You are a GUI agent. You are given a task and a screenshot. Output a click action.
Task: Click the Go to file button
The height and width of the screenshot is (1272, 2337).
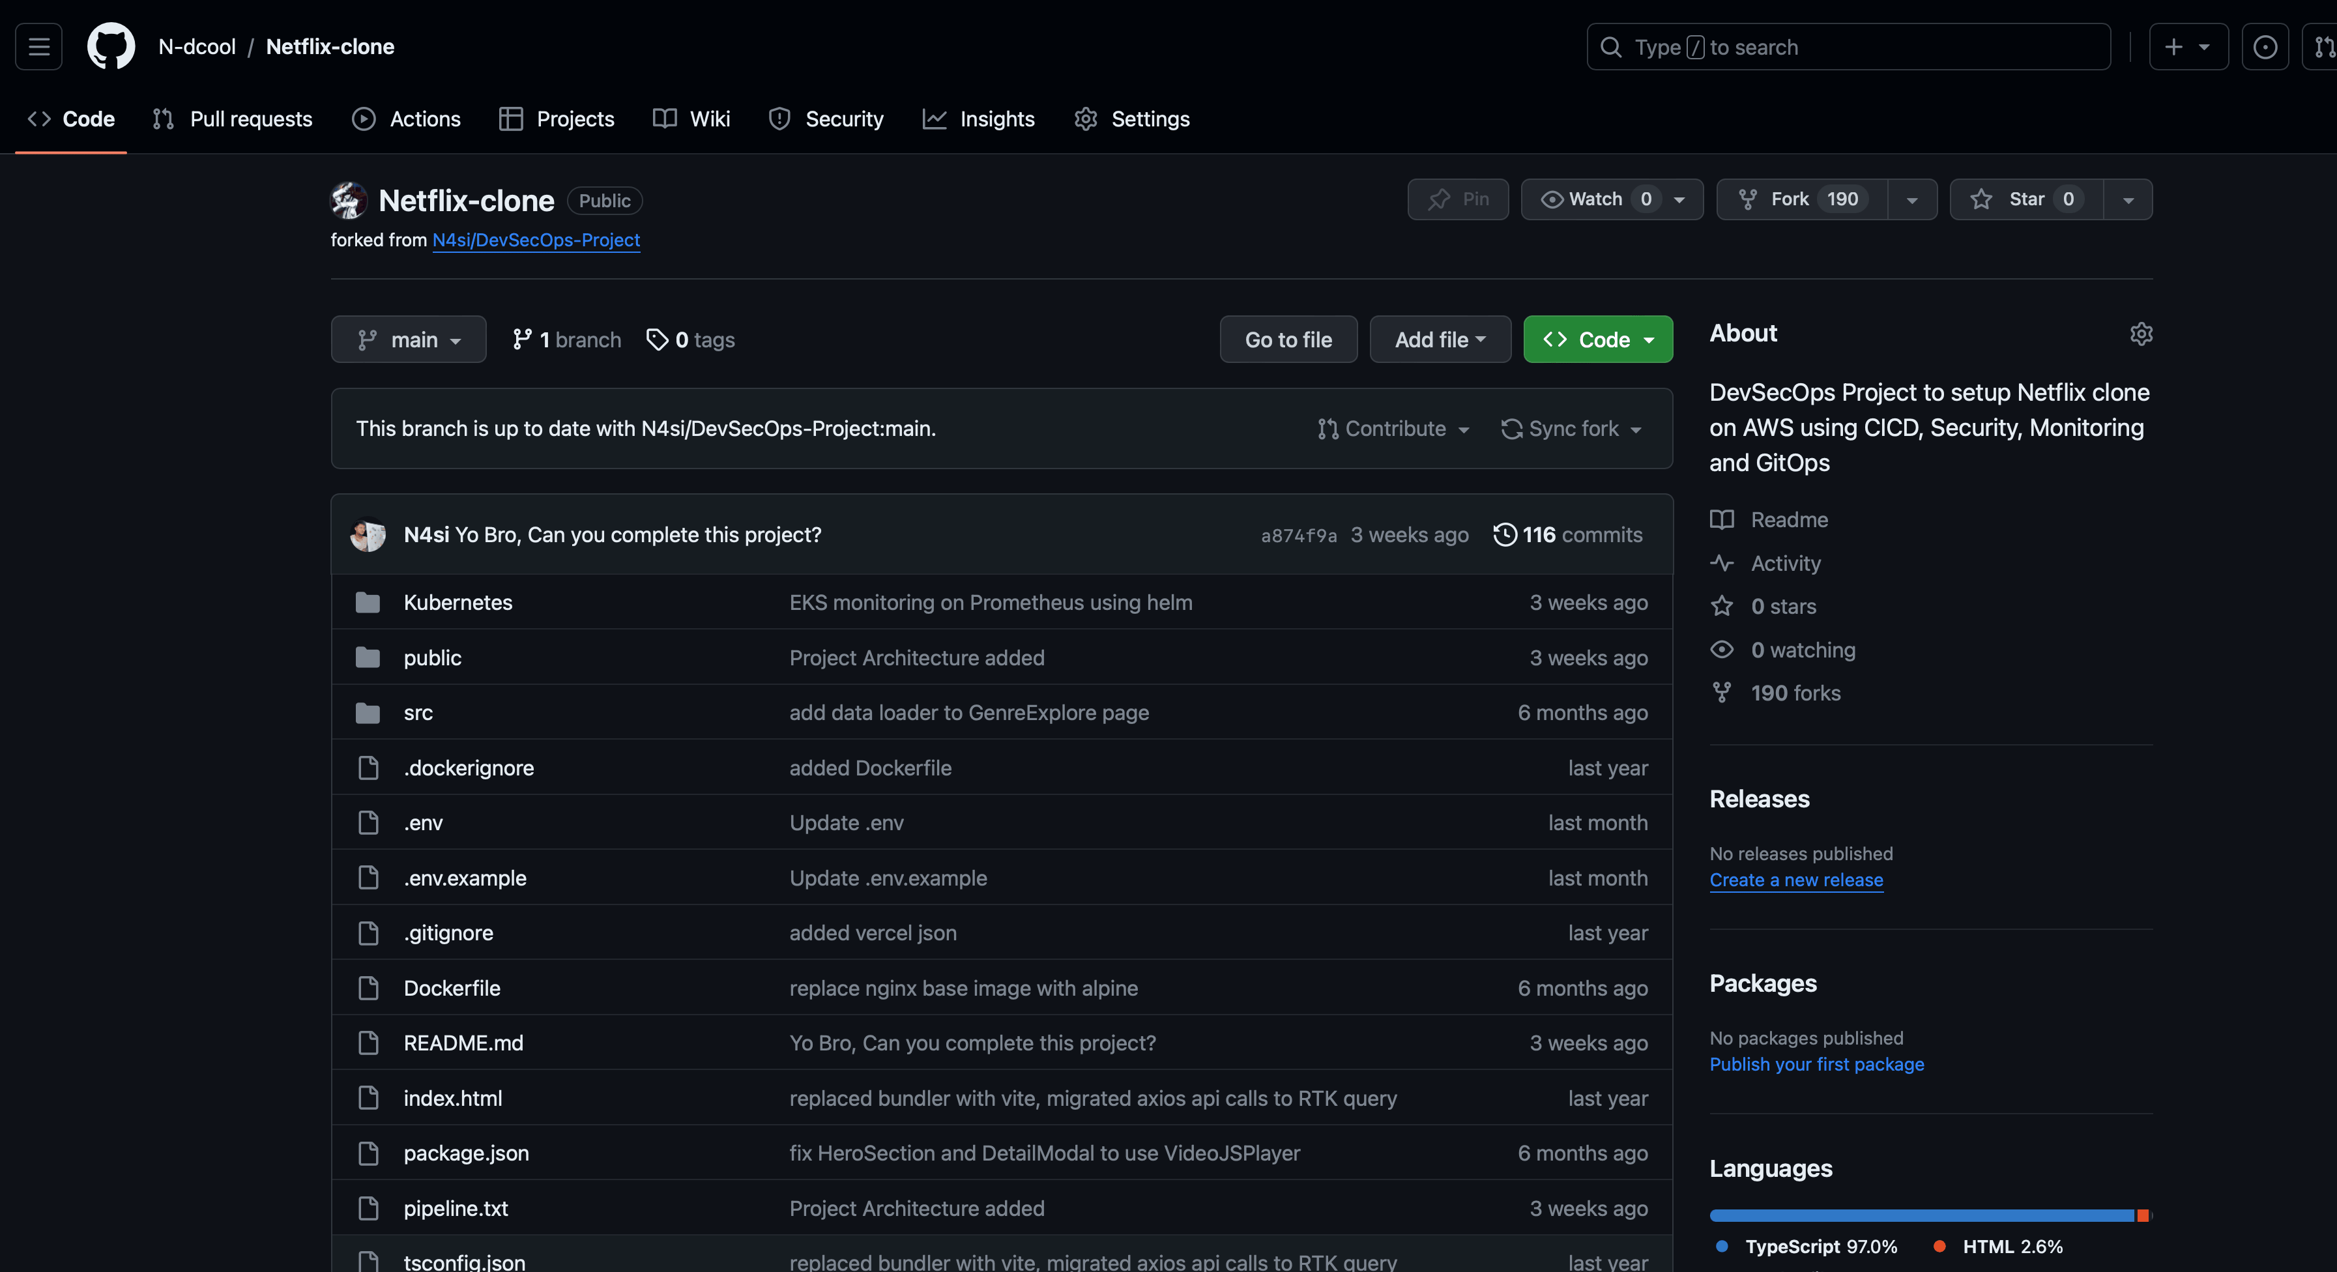click(x=1288, y=340)
